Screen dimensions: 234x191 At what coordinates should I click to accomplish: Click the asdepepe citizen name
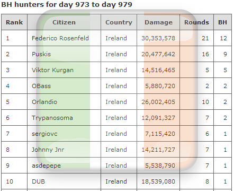coord(46,166)
